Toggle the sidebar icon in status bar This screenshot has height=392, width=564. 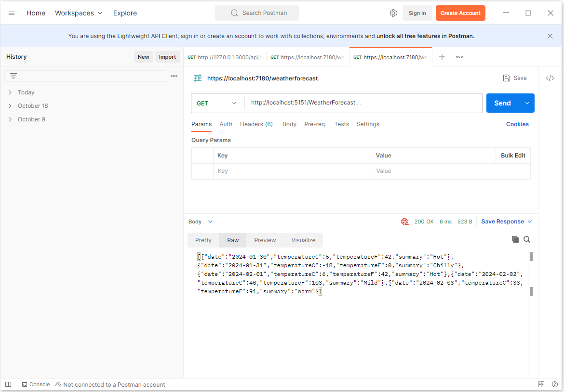8,384
